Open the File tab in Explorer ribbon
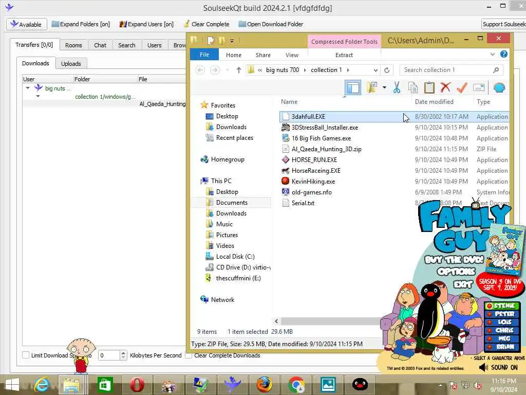The width and height of the screenshot is (526, 395). (x=204, y=55)
